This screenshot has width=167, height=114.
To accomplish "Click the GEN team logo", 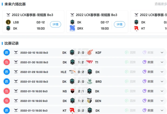I will pos(89,101).
